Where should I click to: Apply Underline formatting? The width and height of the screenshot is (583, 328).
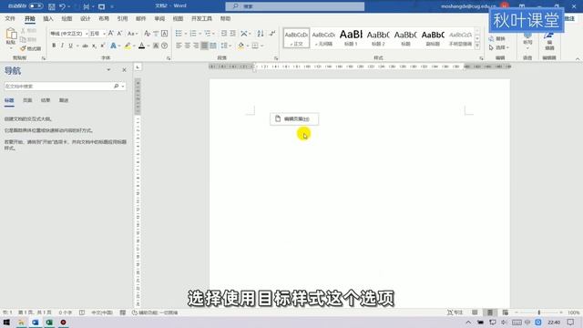(x=70, y=46)
